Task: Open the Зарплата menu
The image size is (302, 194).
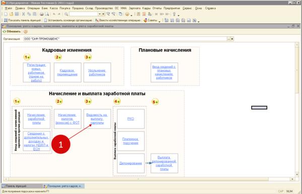Action: coord(134,8)
